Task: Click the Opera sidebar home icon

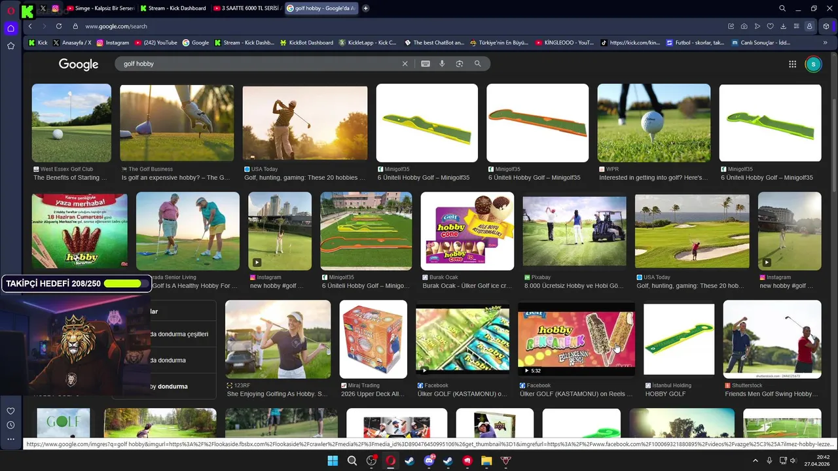Action: [x=10, y=28]
